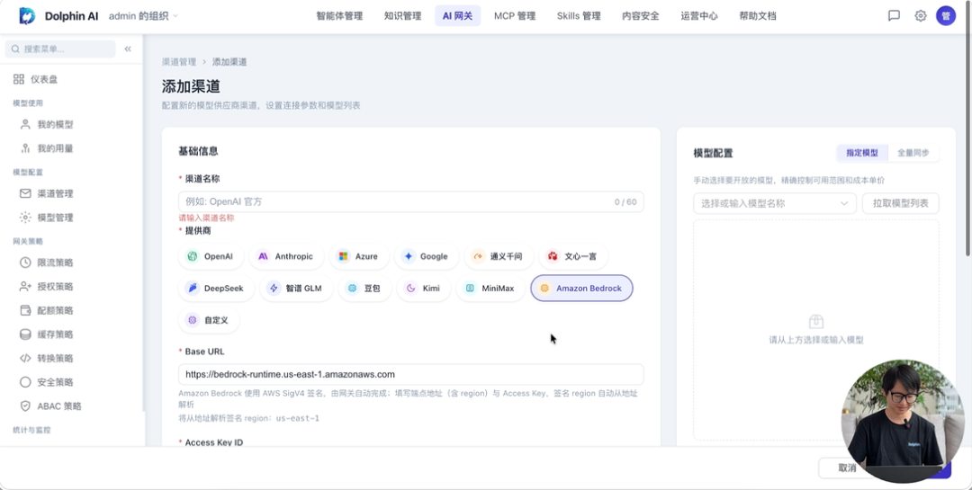Switch to 知识管理 tab
This screenshot has height=490, width=972.
(402, 16)
